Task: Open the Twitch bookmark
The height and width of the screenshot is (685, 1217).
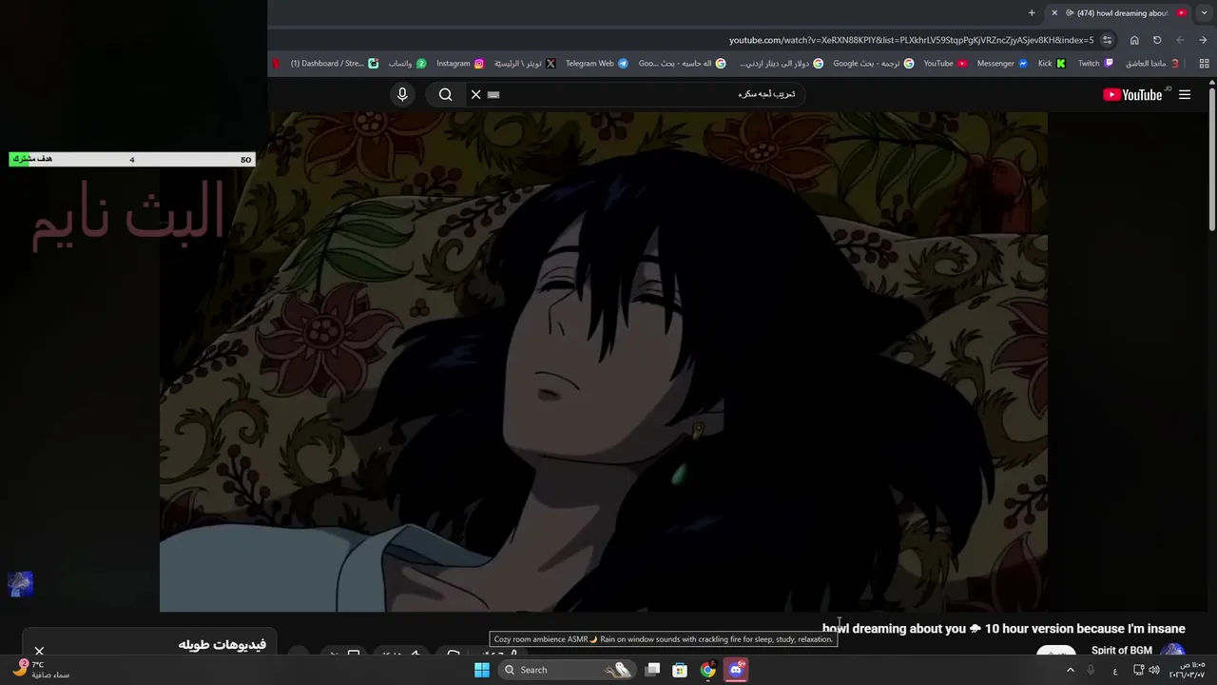Action: [1096, 64]
